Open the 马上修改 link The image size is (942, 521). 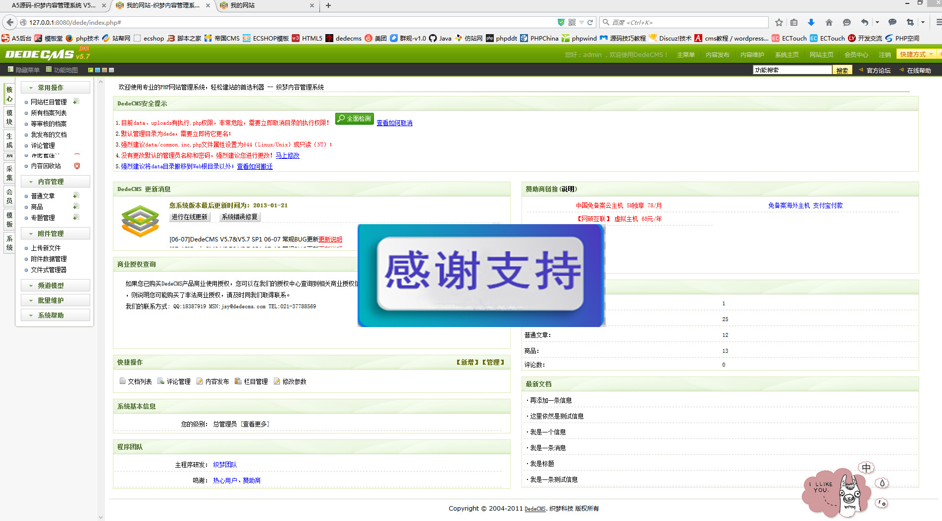click(287, 155)
